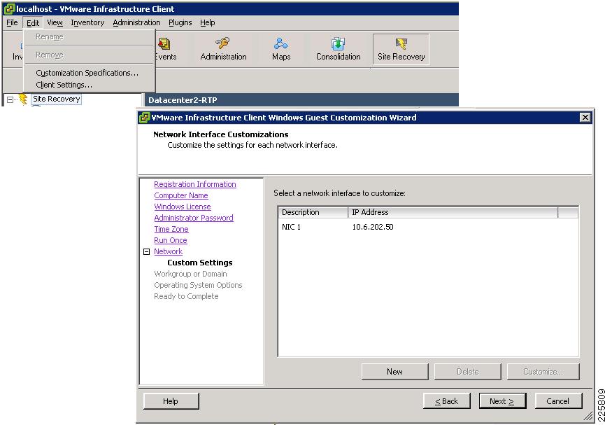605x425 pixels.
Task: Select the NIC 1 row
Action: [428, 227]
